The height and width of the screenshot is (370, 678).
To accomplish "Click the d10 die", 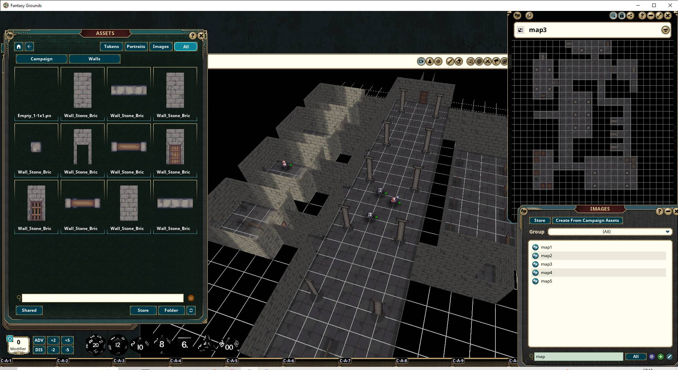I will (x=139, y=346).
